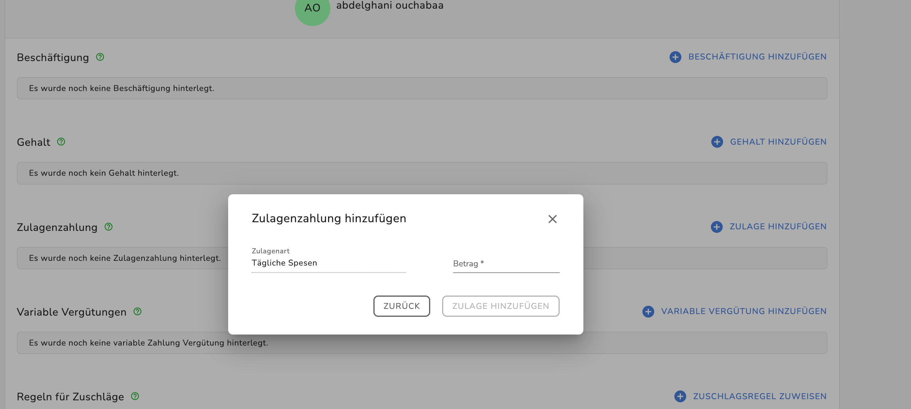Click ZULAGE HINZUFÜGEN link on background page
This screenshot has width=911, height=409.
click(778, 227)
